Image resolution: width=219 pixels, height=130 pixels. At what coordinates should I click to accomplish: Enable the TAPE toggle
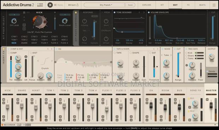point(115,53)
